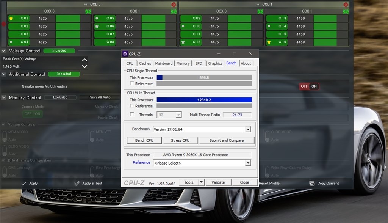Switch to the Memory tab
The width and height of the screenshot is (388, 223).
(183, 63)
